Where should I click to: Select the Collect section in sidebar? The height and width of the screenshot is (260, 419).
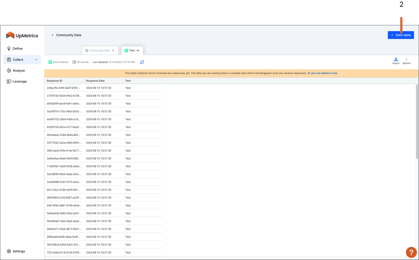pos(18,59)
